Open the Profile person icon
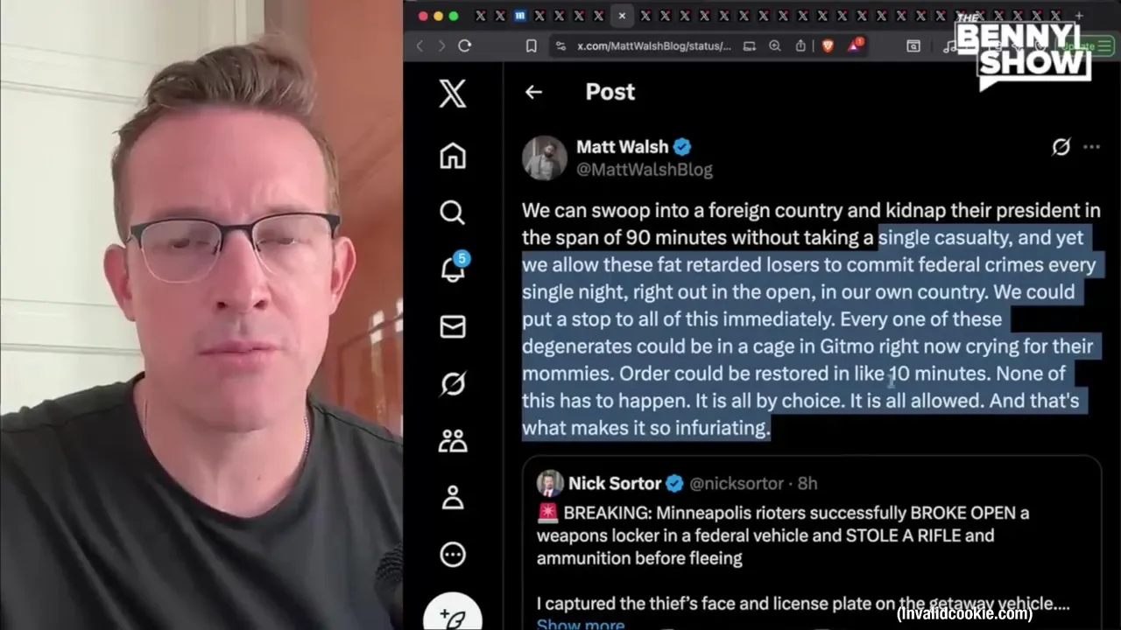 (x=453, y=497)
